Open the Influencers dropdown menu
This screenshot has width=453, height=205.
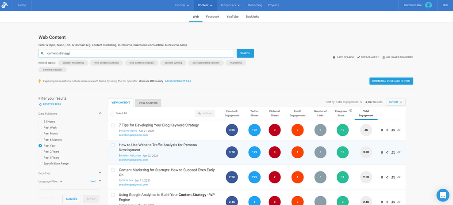point(230,5)
